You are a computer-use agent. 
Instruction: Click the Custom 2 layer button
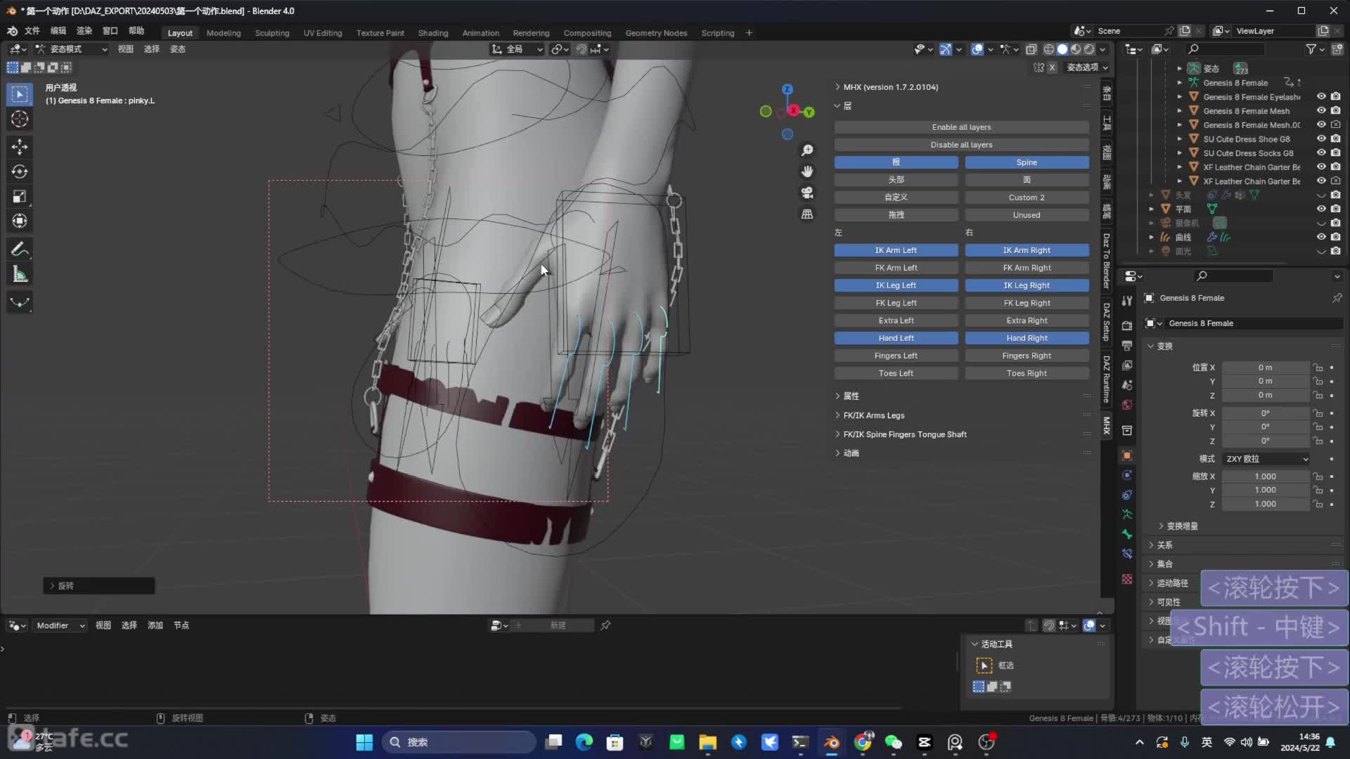coord(1027,197)
